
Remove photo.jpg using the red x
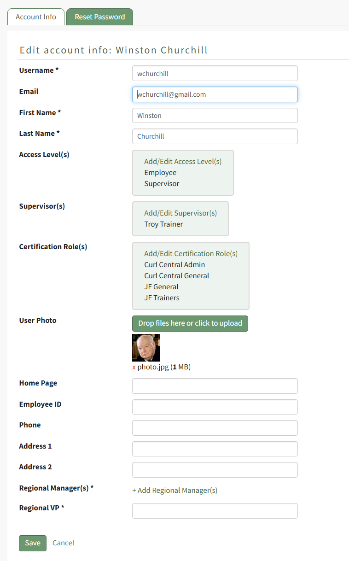click(x=134, y=368)
